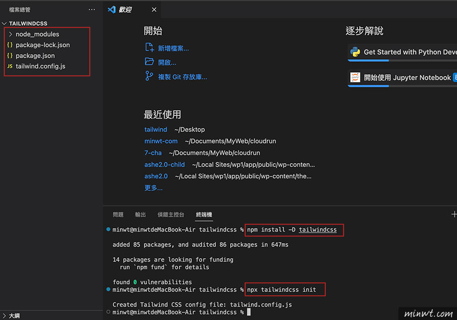Click the path text beside ashe2.0
457x320 pixels.
pos(244,176)
